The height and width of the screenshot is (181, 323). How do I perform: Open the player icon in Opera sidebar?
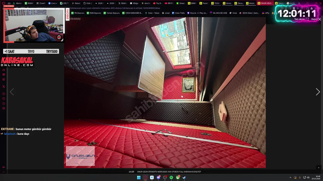tap(4, 94)
